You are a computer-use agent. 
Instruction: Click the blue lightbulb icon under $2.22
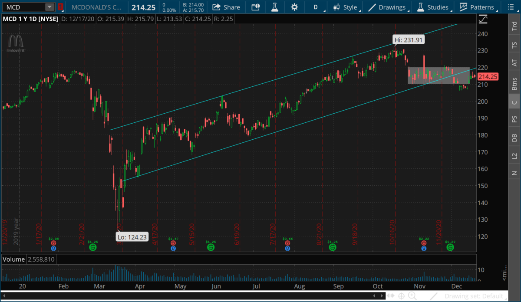coord(424,249)
